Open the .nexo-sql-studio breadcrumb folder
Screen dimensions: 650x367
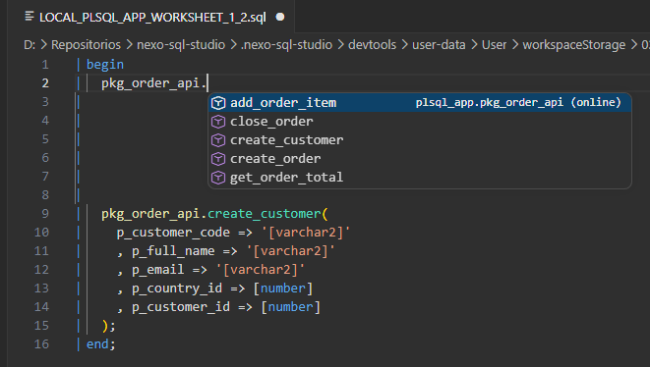coord(286,45)
